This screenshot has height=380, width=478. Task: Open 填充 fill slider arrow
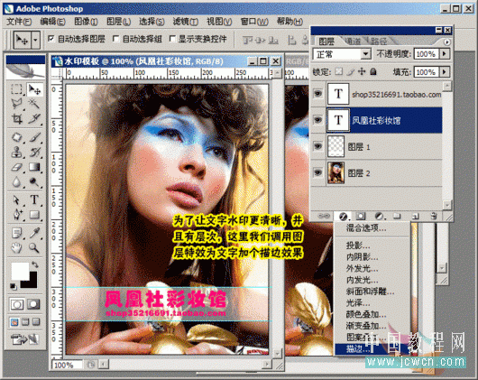click(x=444, y=72)
